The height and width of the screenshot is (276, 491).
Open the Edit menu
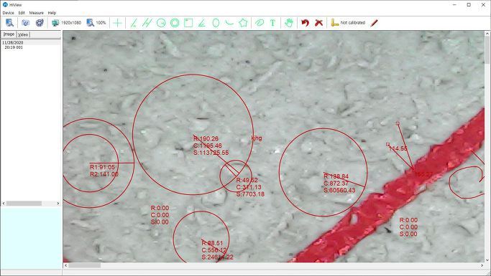click(22, 13)
